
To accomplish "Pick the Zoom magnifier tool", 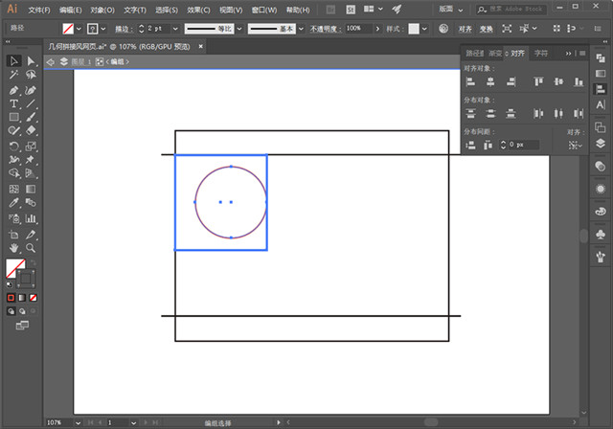I will click(32, 247).
